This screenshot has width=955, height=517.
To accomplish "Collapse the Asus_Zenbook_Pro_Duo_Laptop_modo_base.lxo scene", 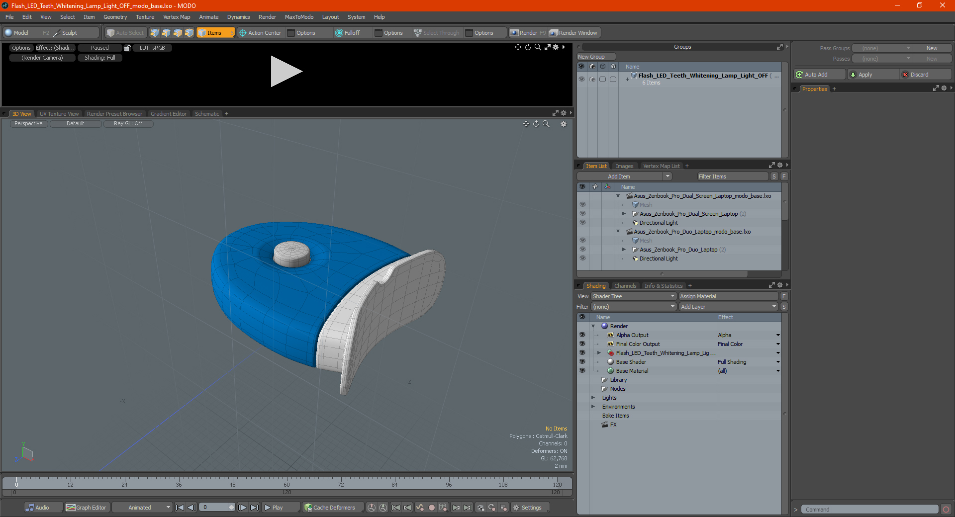I will click(x=618, y=232).
